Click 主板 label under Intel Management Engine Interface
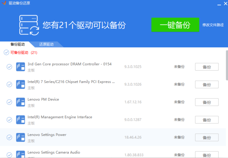This screenshot has height=158, width=228. (x=31, y=123)
